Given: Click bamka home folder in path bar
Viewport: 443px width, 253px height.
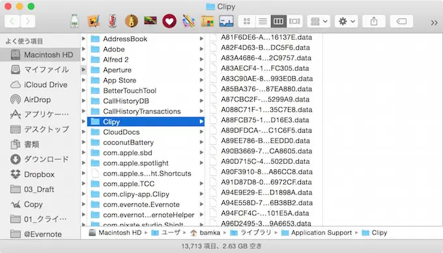Looking at the screenshot, I should click(205, 233).
